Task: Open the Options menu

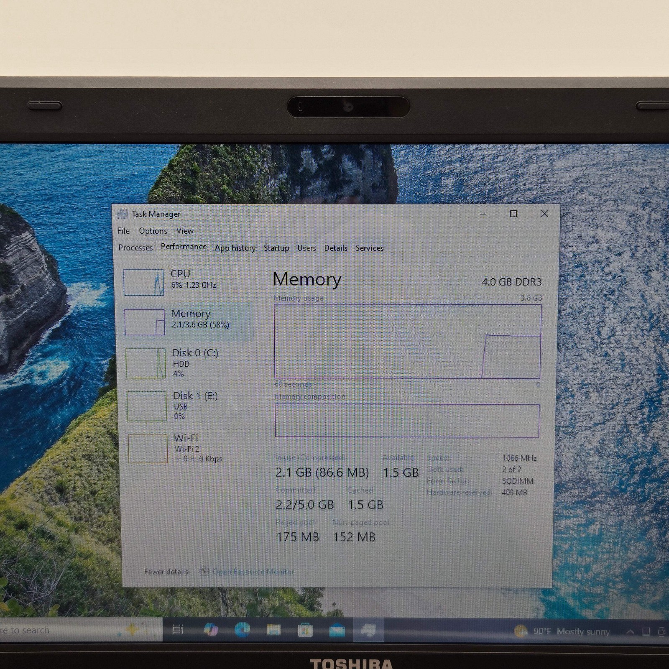Action: 153,231
